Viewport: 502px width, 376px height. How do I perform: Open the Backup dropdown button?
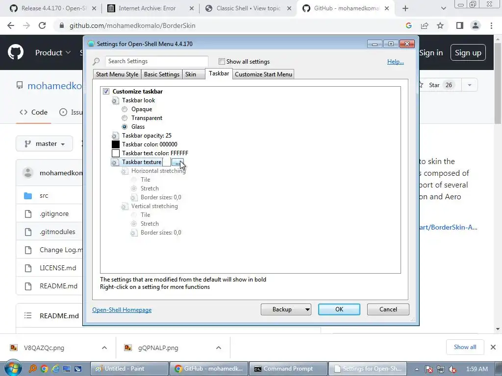pos(286,309)
